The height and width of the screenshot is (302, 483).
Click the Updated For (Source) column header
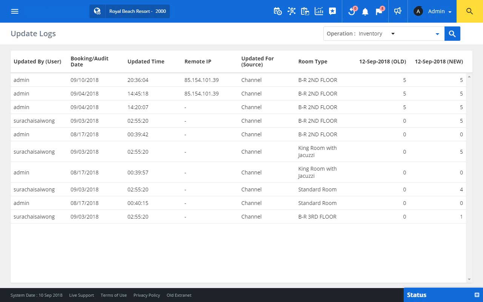click(x=258, y=62)
